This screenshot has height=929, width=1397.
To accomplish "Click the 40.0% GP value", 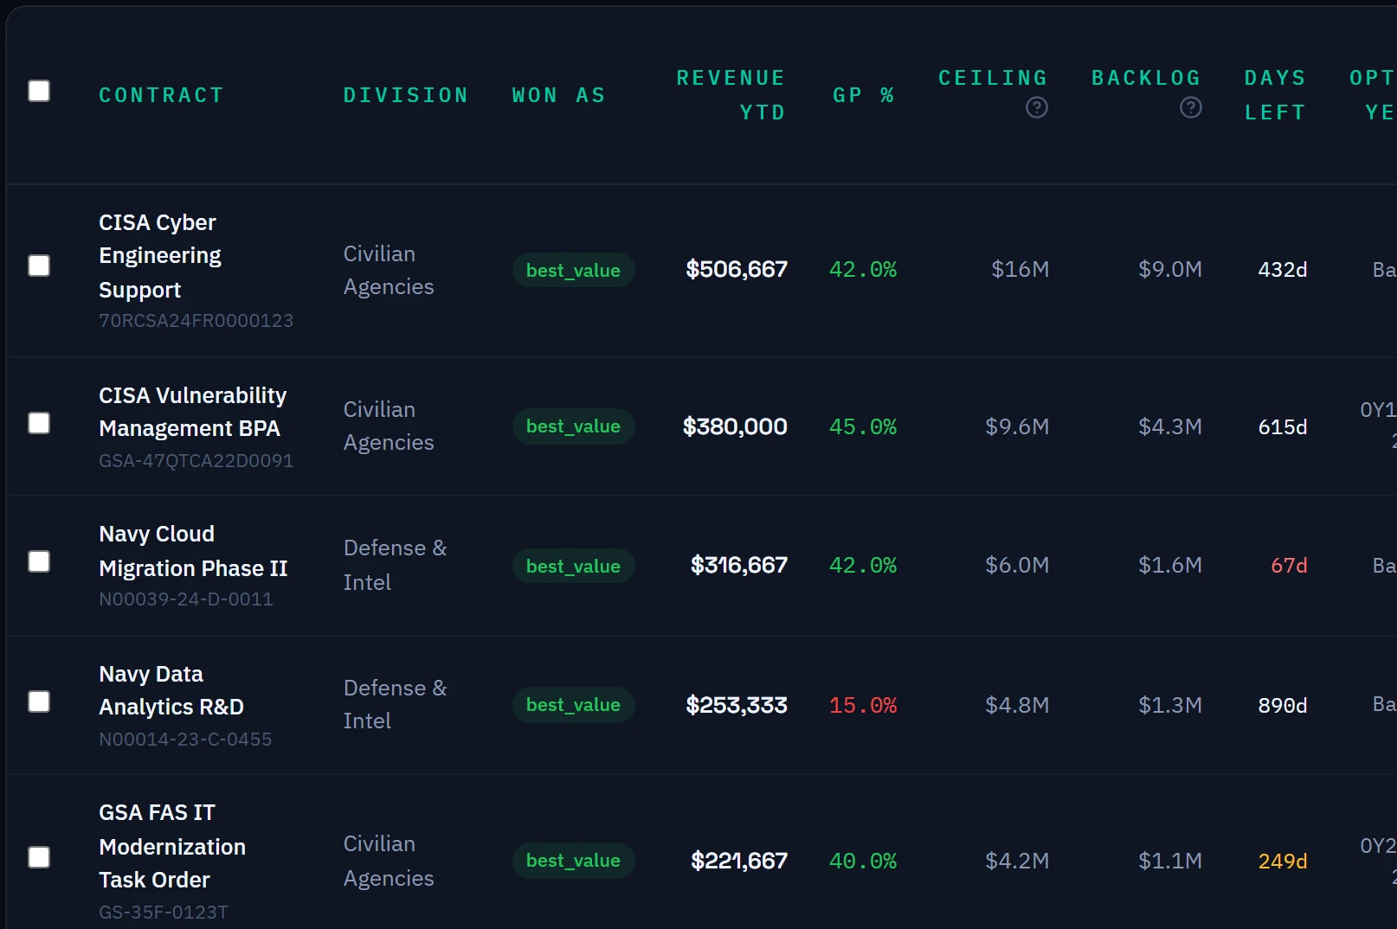I will [x=863, y=862].
